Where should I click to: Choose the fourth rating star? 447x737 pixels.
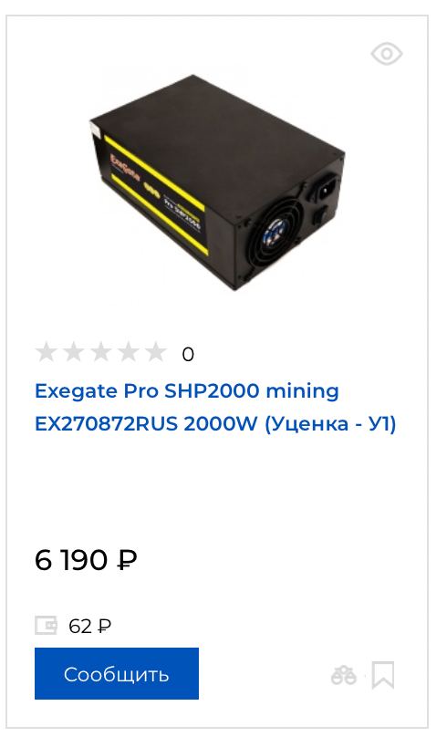(x=128, y=352)
